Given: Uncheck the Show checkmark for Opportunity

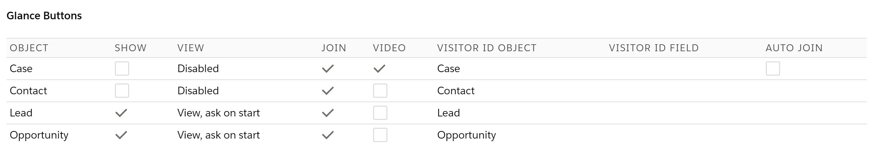Looking at the screenshot, I should point(121,135).
